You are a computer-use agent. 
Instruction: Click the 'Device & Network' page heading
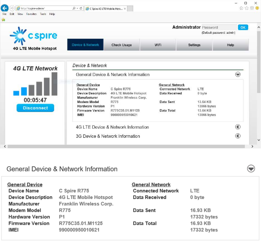click(89, 66)
